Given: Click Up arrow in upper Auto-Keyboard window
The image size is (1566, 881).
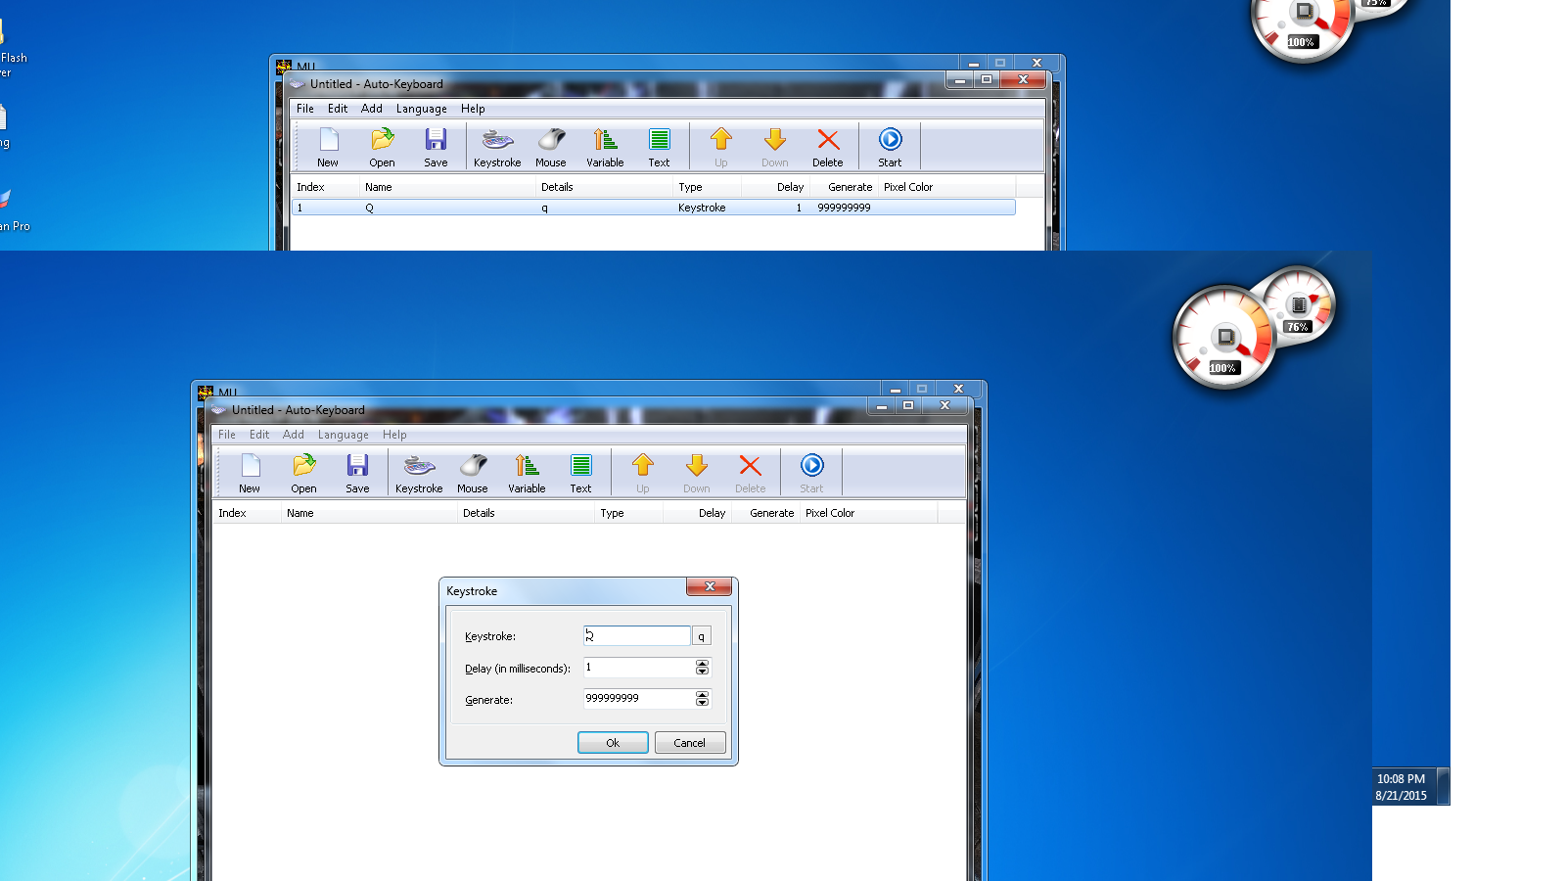Looking at the screenshot, I should (x=721, y=147).
